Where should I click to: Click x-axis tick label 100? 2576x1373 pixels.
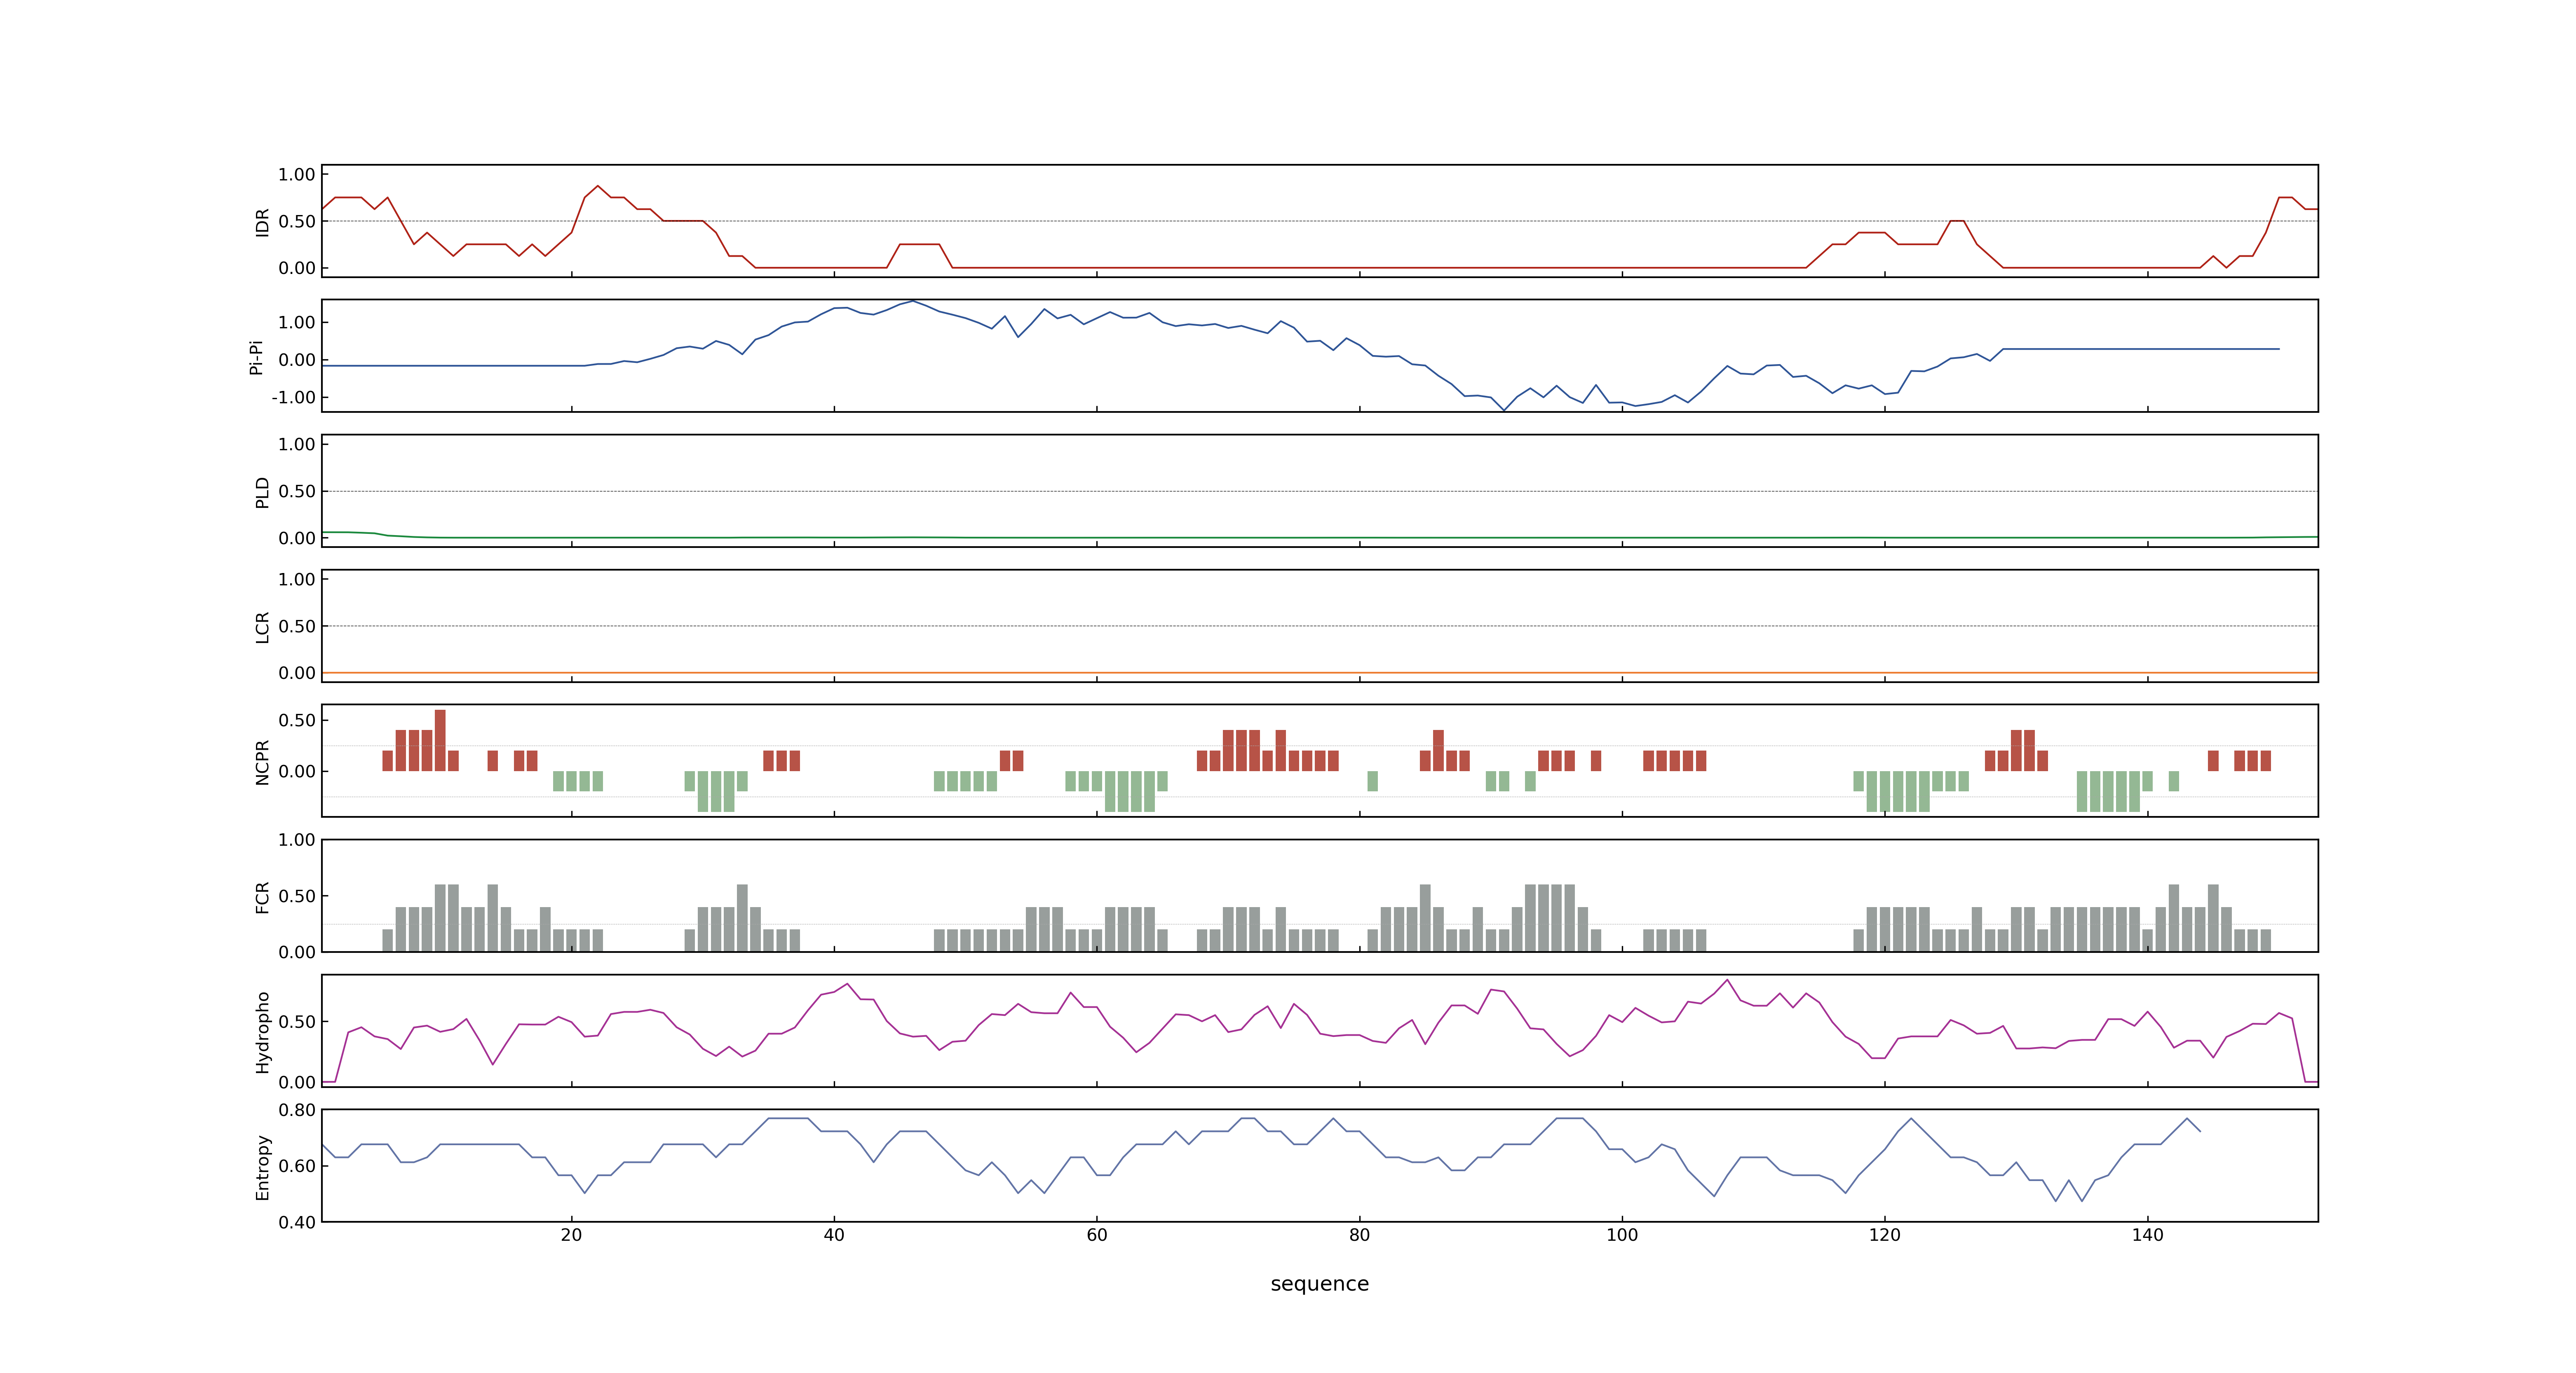[x=1622, y=1235]
